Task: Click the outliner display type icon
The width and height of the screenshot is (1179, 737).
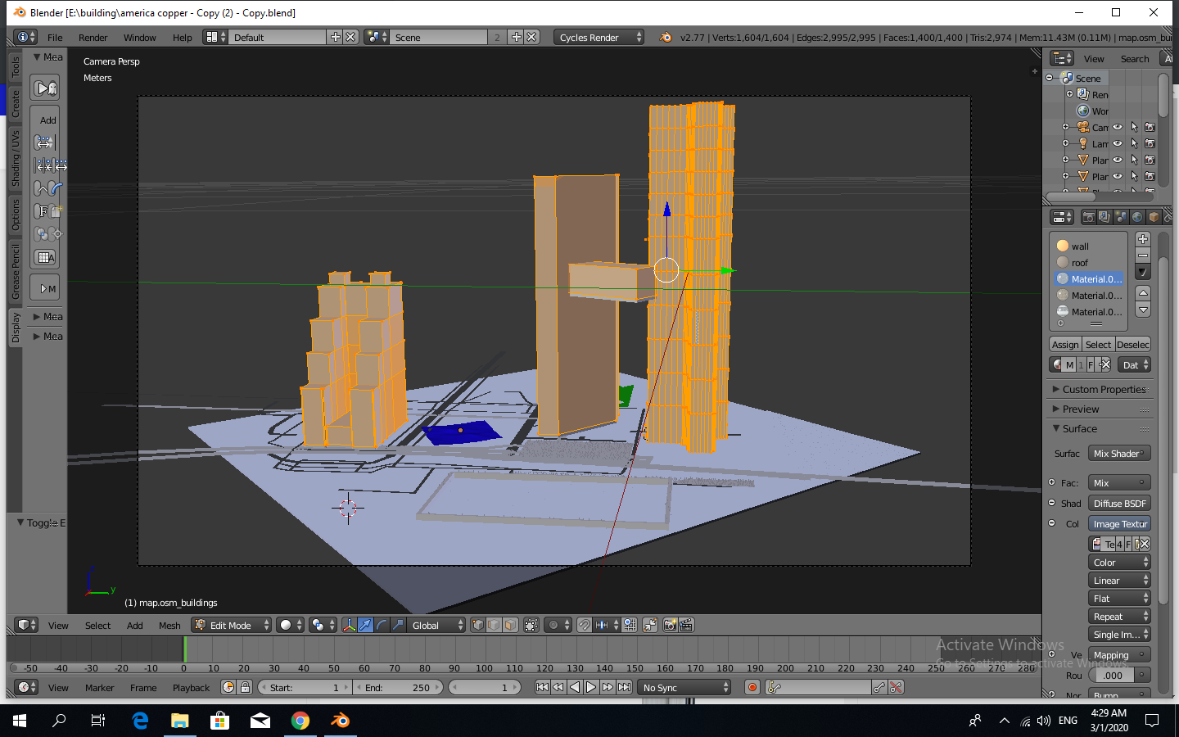Action: [1062, 58]
